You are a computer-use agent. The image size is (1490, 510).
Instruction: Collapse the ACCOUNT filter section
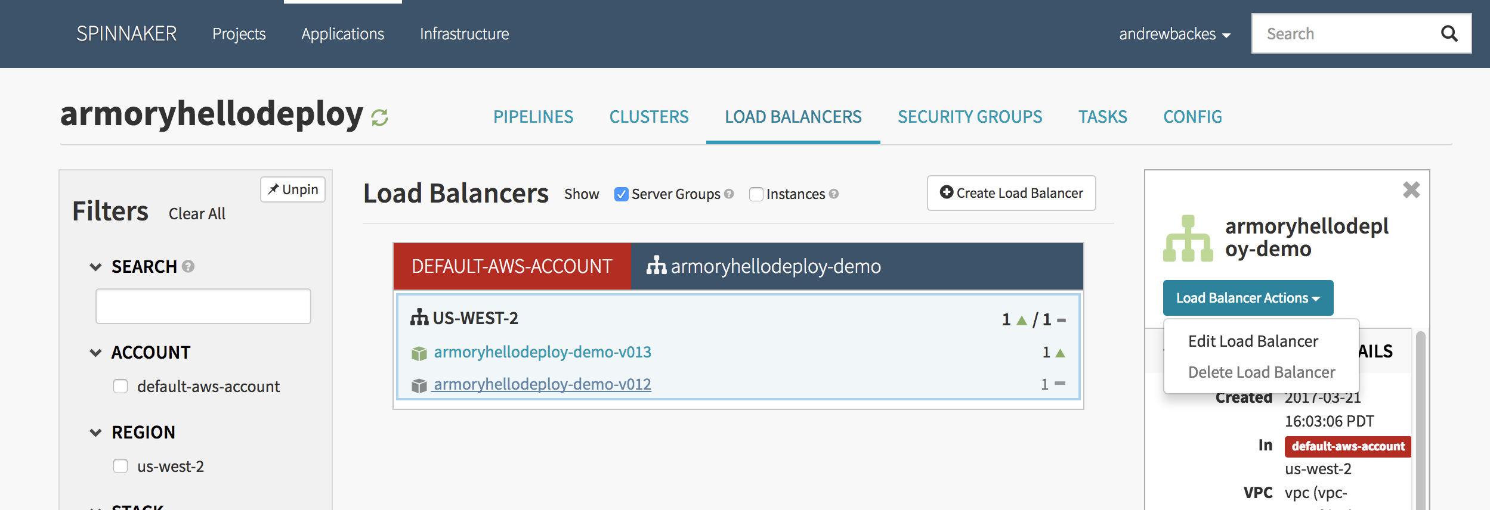pos(95,353)
